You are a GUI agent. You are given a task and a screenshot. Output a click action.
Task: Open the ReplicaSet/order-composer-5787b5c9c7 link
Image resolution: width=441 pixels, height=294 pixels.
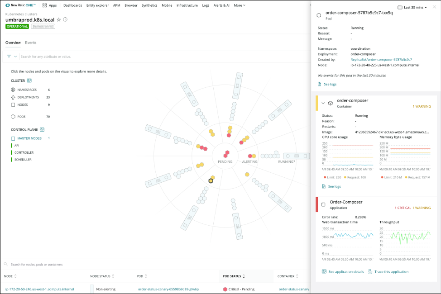(381, 60)
